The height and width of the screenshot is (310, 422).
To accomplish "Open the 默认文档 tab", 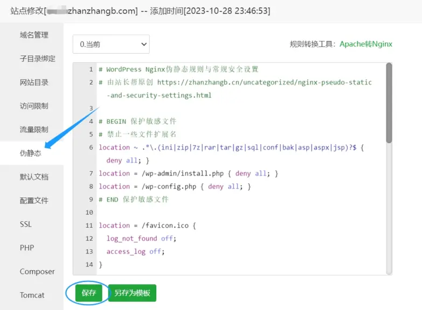I will coord(34,177).
